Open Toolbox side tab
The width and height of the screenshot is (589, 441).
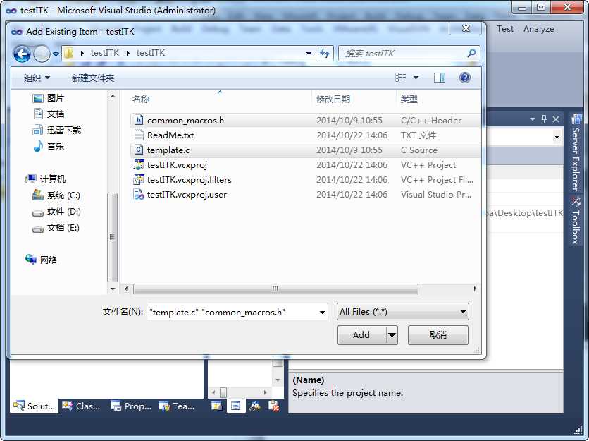(x=576, y=220)
